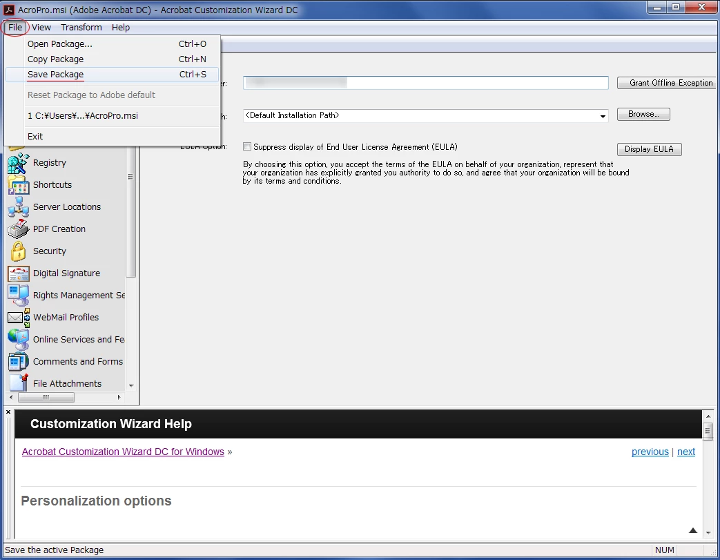Click the PDF Creation printer icon

point(19,229)
